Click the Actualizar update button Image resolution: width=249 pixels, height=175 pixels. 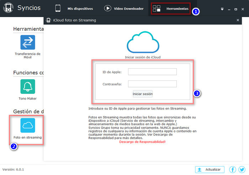click(210, 170)
